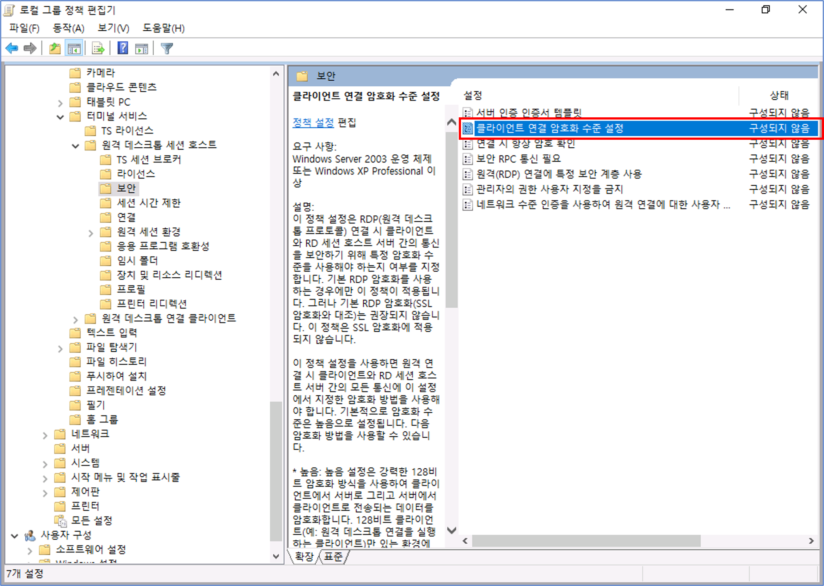Toggle the Show/Hide console tree icon
This screenshot has width=824, height=586.
tap(74, 48)
